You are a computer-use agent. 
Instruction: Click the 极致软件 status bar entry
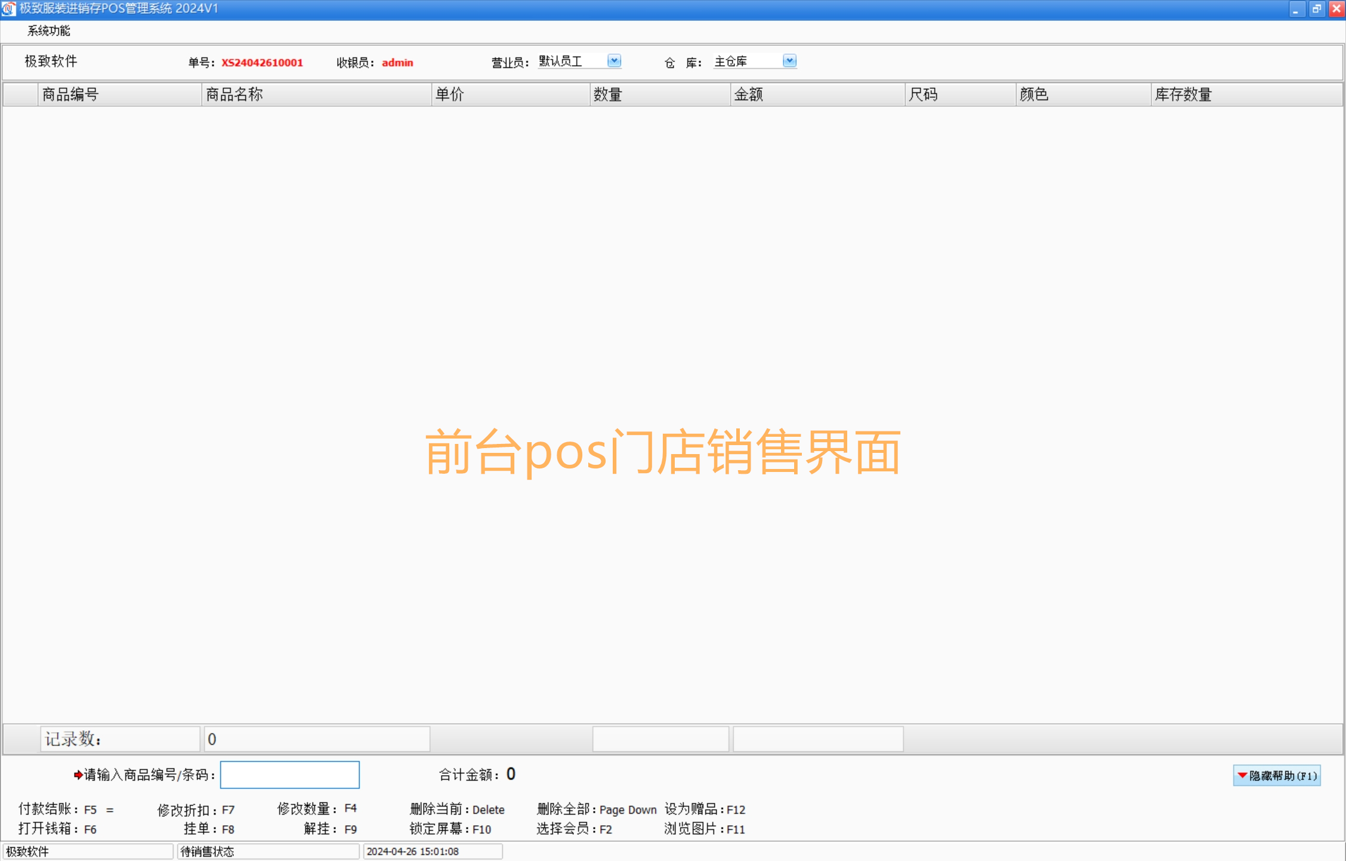[88, 851]
